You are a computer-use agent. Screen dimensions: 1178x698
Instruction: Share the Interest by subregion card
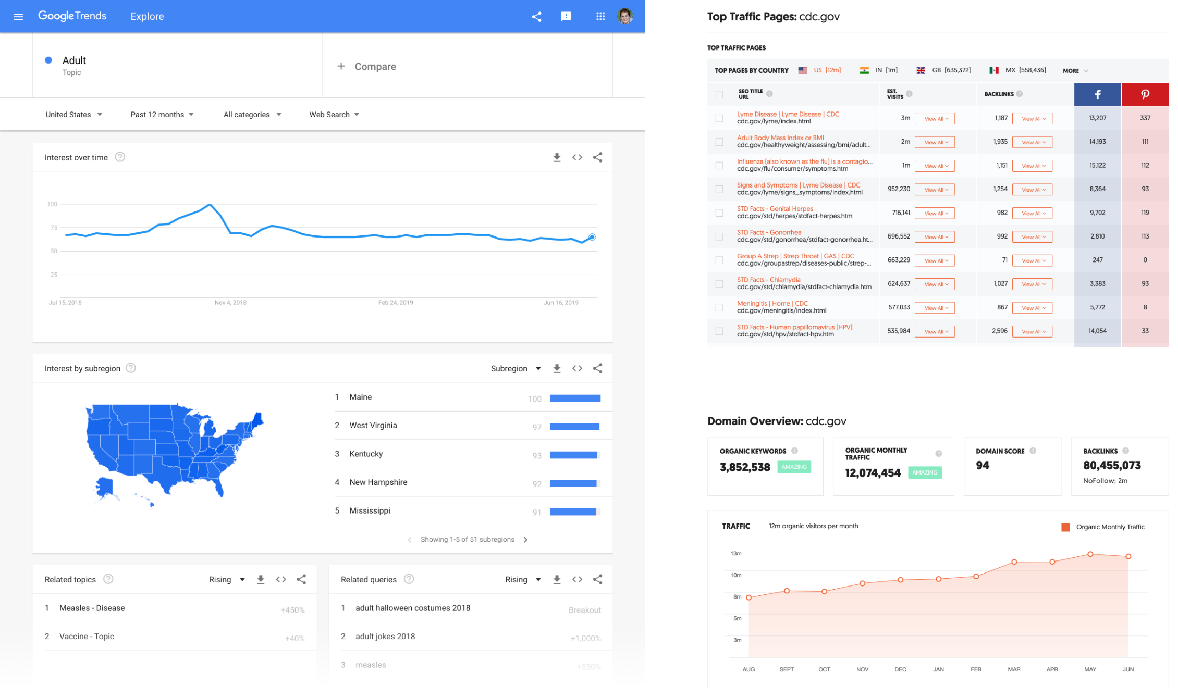[597, 368]
